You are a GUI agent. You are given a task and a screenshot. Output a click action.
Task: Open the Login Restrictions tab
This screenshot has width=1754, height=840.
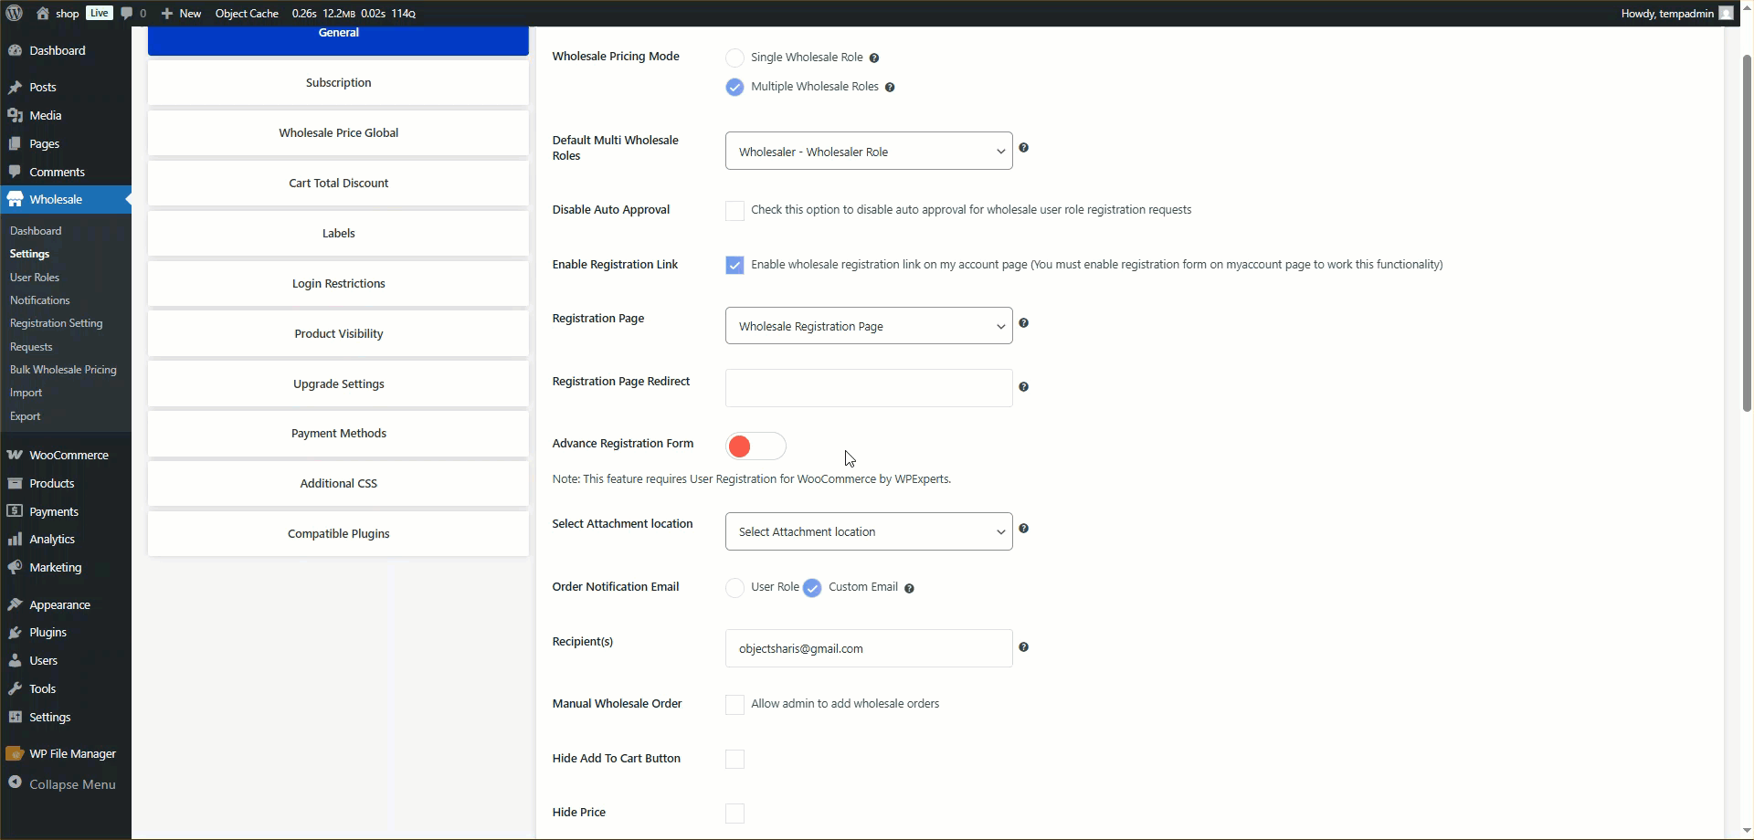tap(338, 283)
